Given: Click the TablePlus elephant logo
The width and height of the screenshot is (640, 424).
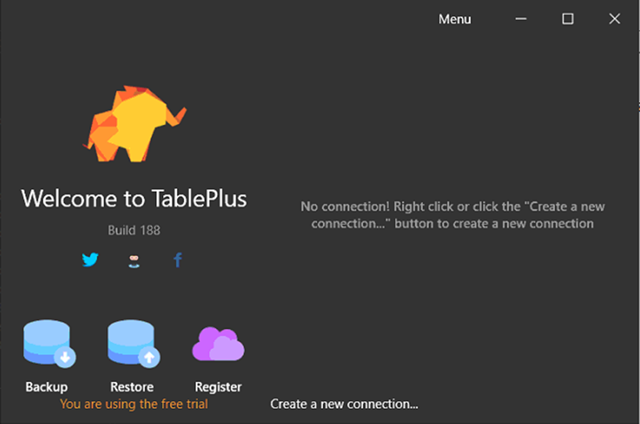Looking at the screenshot, I should [135, 124].
